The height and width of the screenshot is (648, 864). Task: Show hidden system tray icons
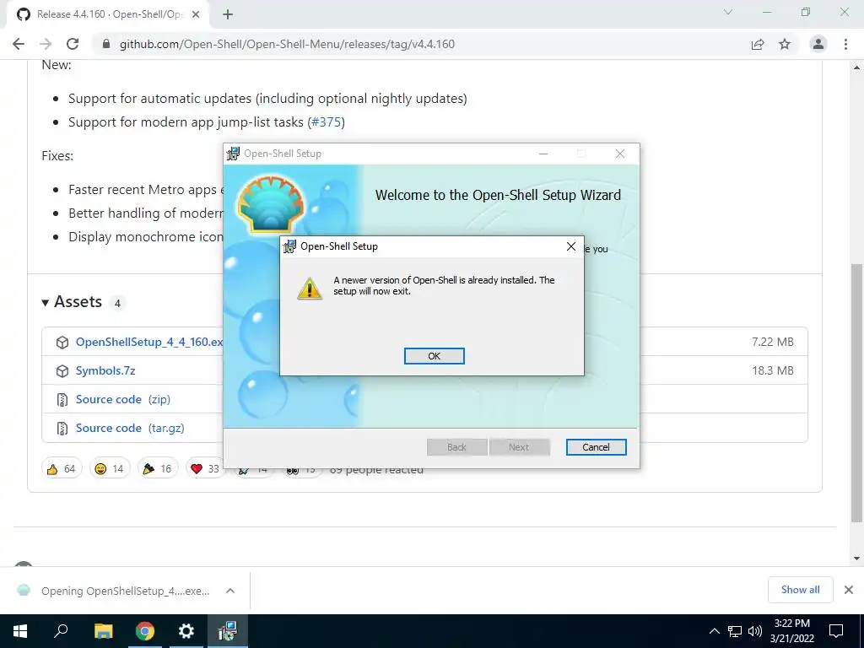pos(714,631)
